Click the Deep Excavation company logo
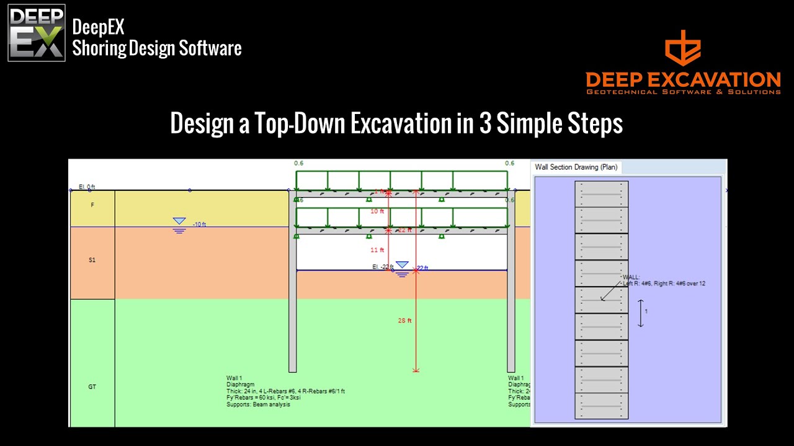This screenshot has height=446, width=794. pyautogui.click(x=683, y=63)
